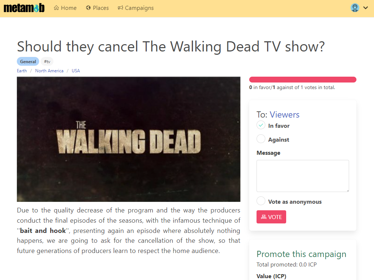
Task: Click the red VOTE button
Action: (x=271, y=217)
